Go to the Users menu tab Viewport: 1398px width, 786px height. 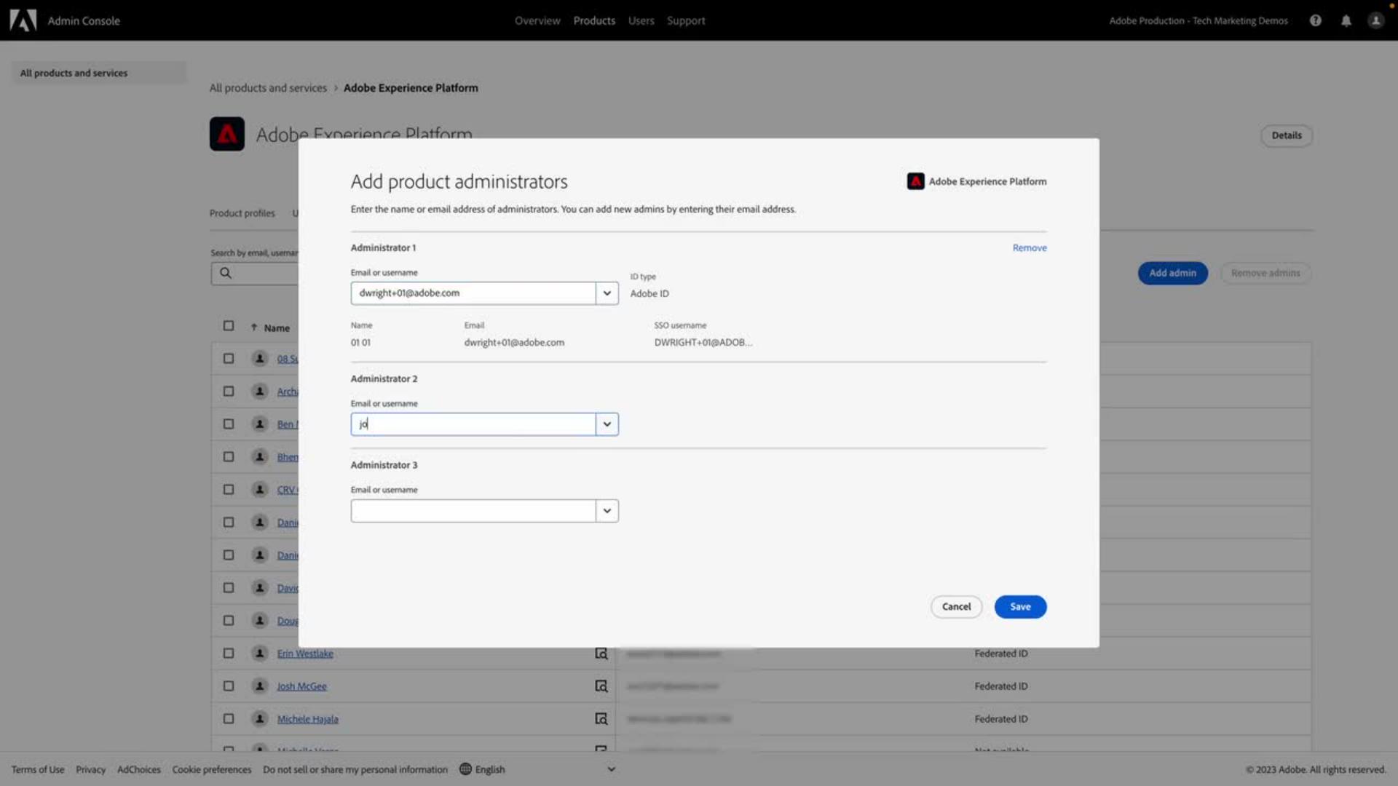pyautogui.click(x=641, y=20)
